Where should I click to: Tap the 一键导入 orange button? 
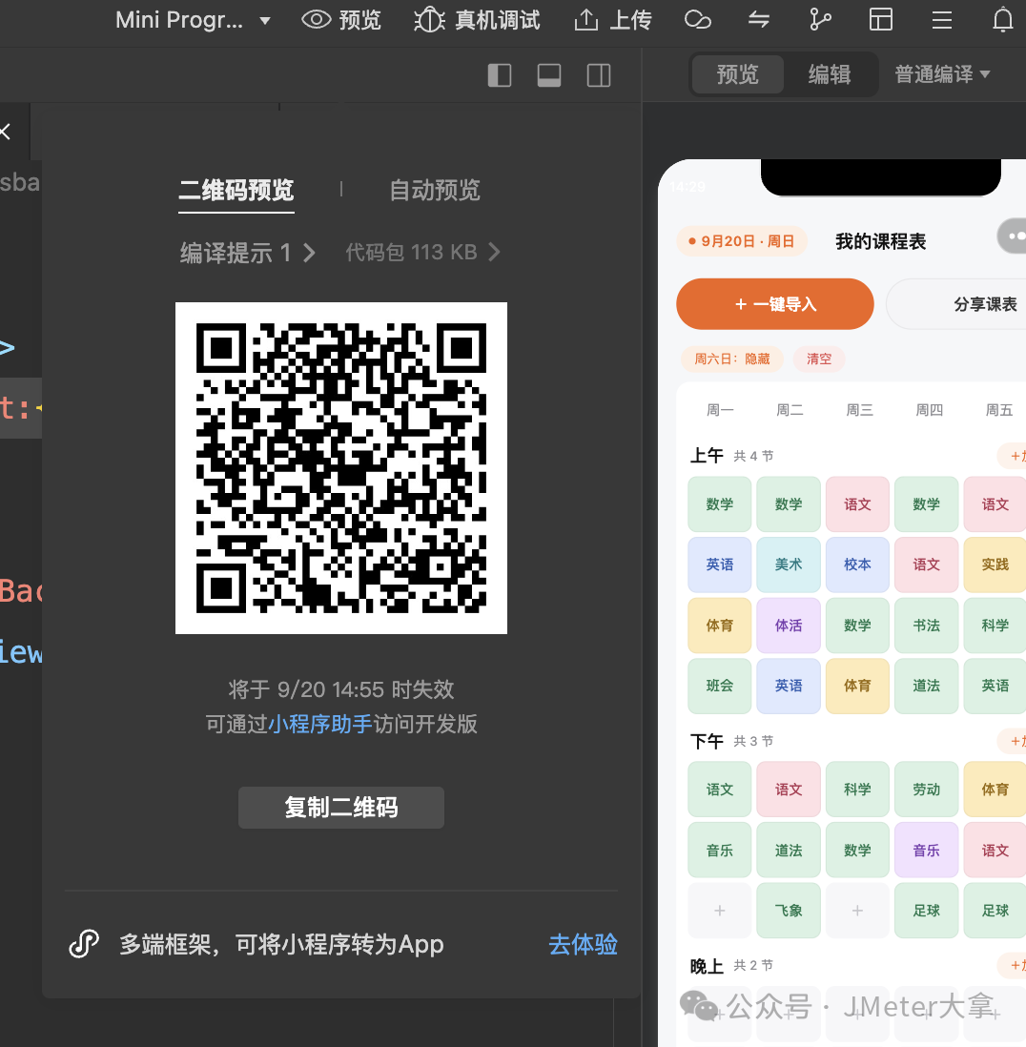(x=775, y=304)
